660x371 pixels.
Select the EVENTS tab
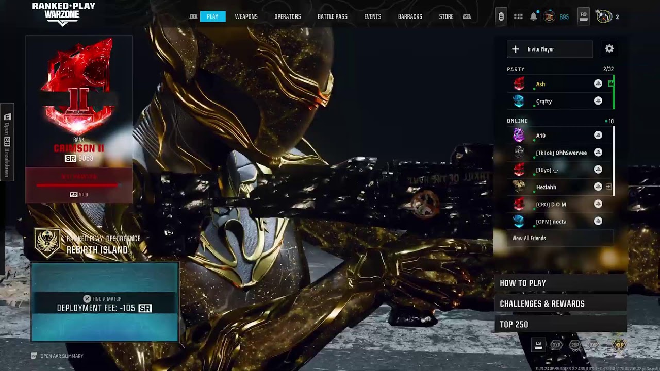pyautogui.click(x=372, y=16)
